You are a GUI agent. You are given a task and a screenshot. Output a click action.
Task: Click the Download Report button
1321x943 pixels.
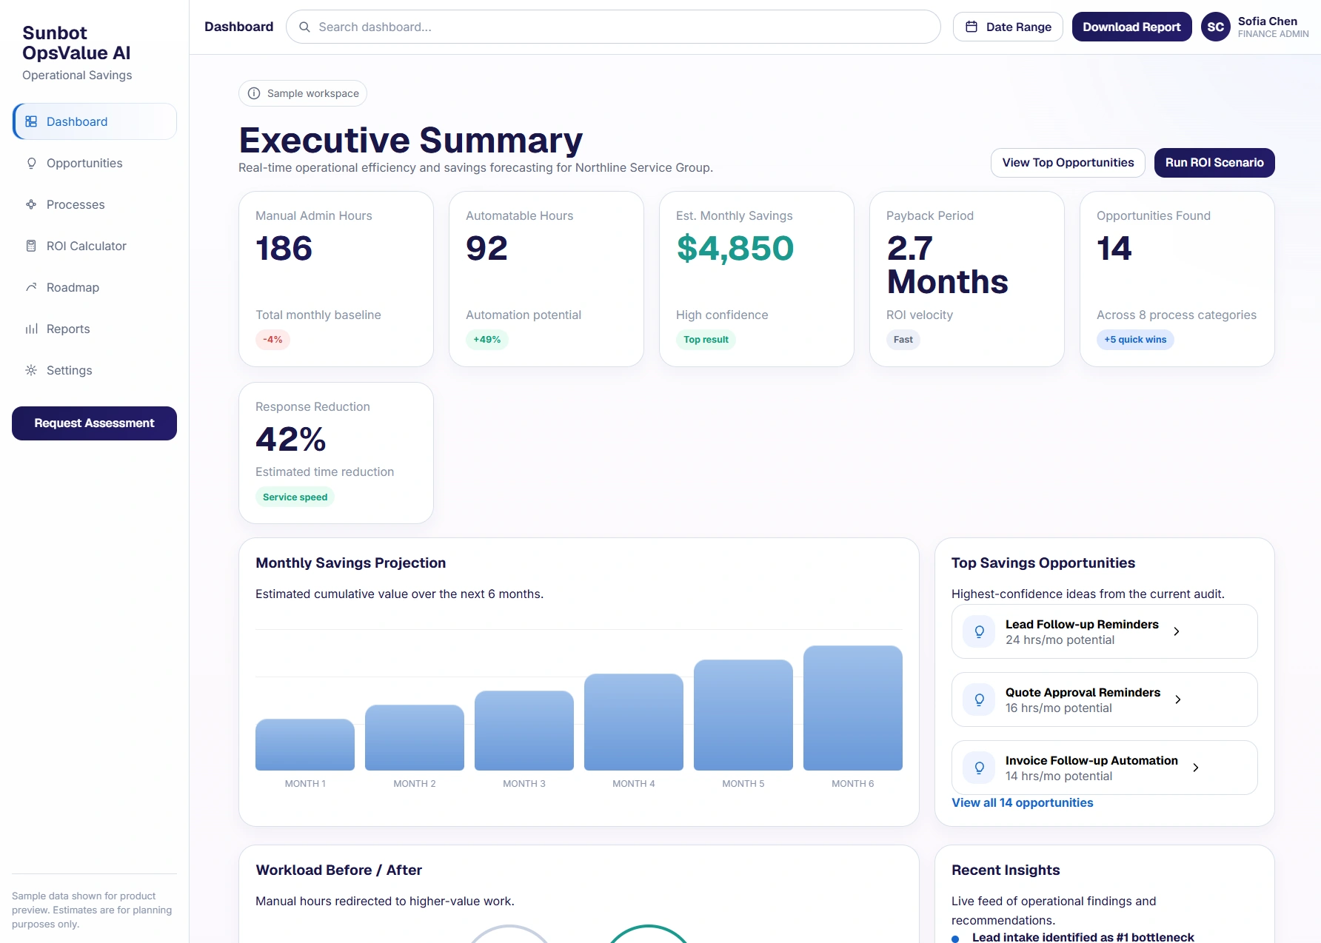1131,27
